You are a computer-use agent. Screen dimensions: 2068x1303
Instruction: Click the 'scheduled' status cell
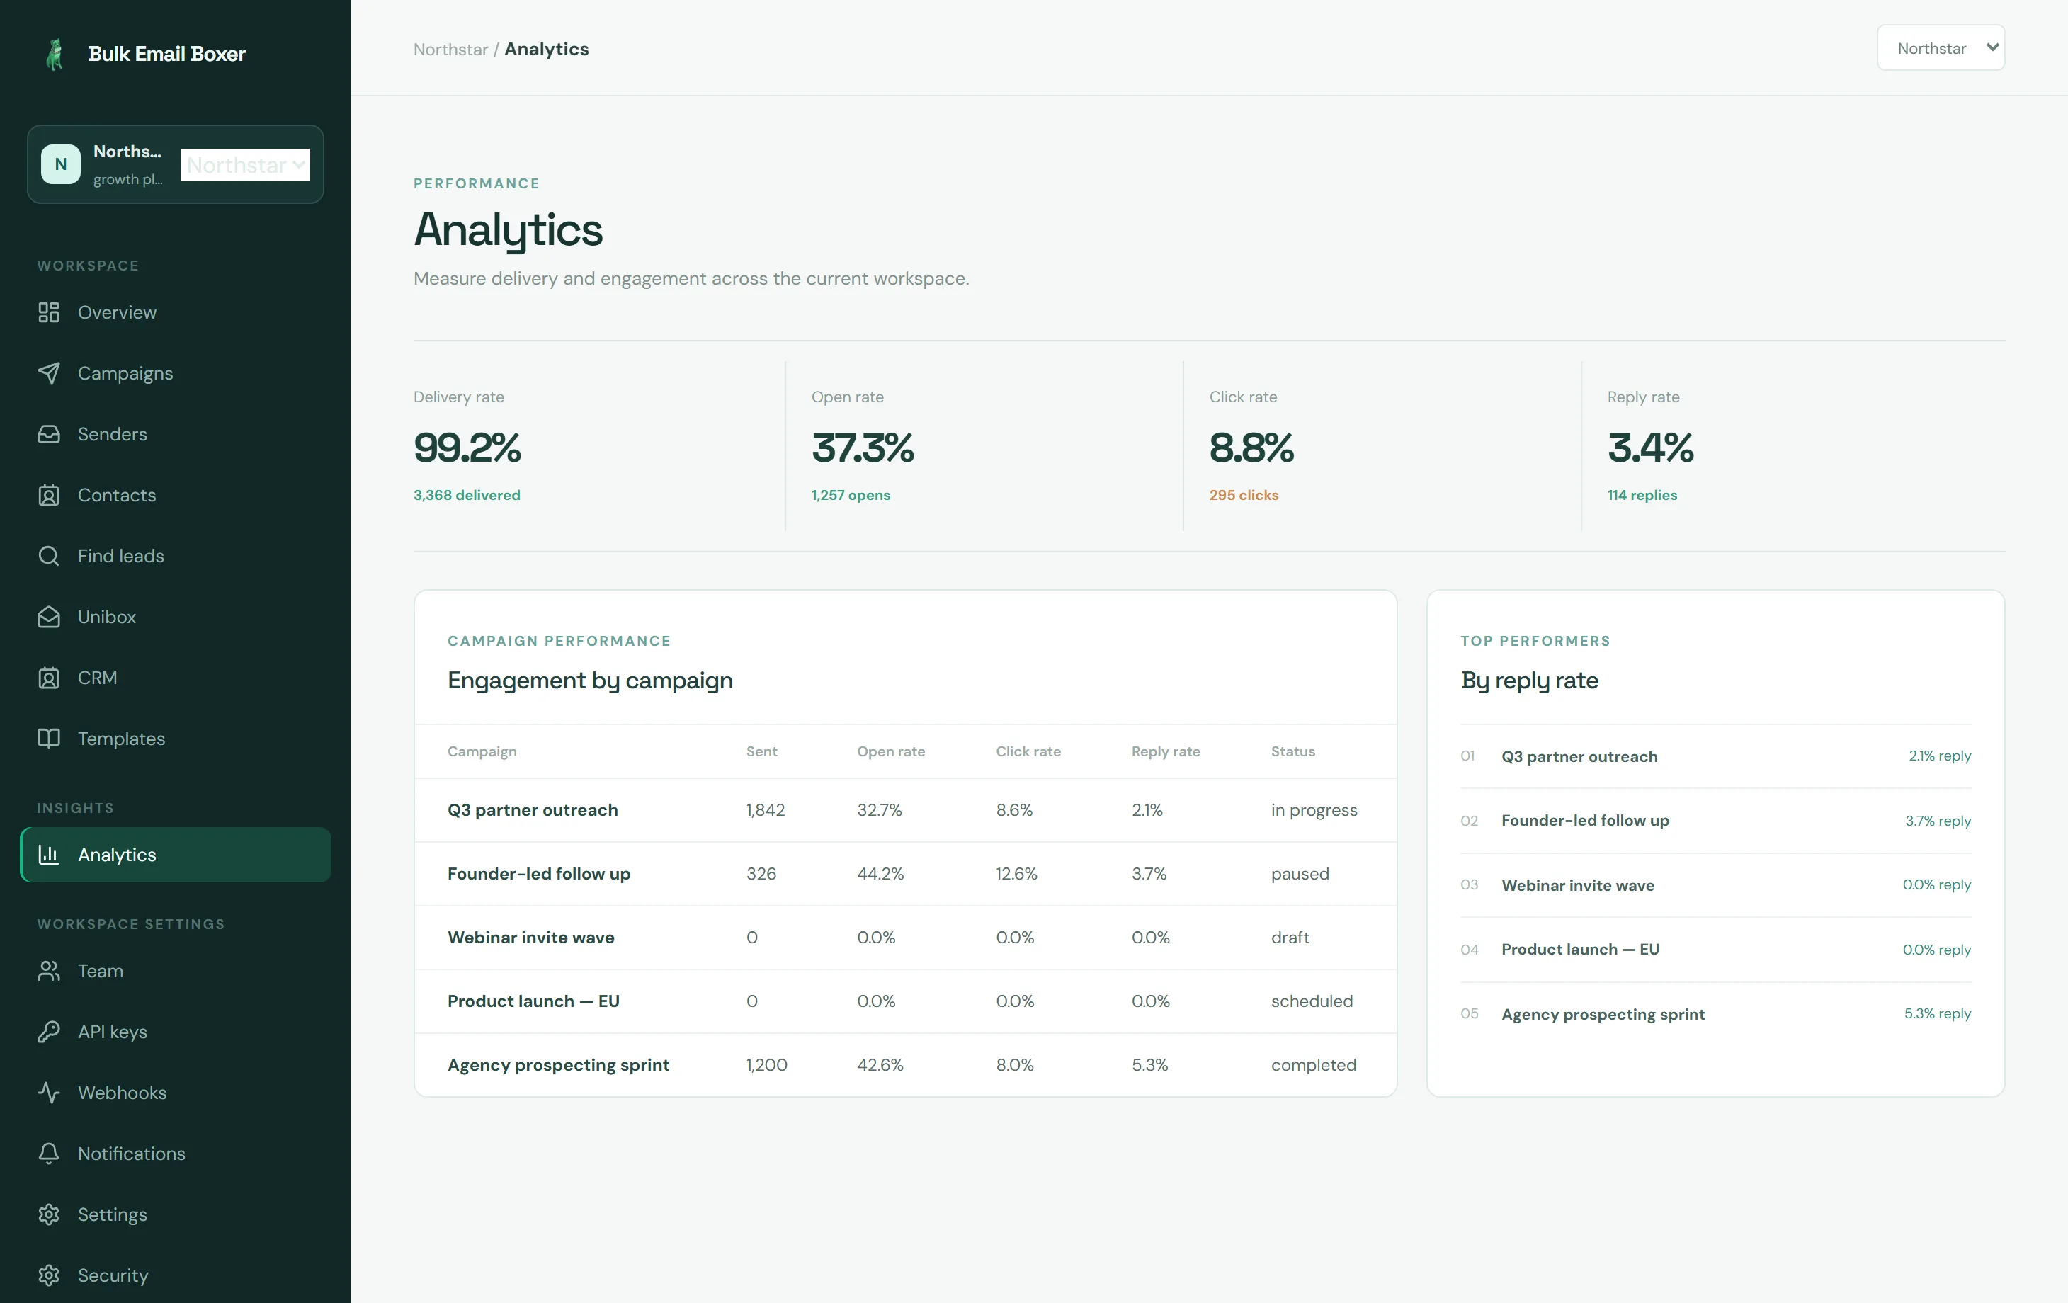1312,1001
